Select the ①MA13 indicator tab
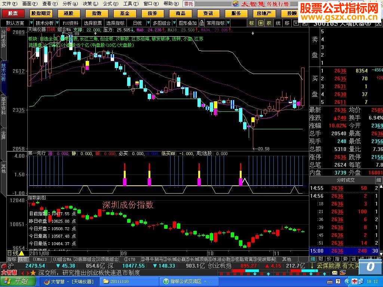The width and height of the screenshot is (383, 287). (x=39, y=259)
